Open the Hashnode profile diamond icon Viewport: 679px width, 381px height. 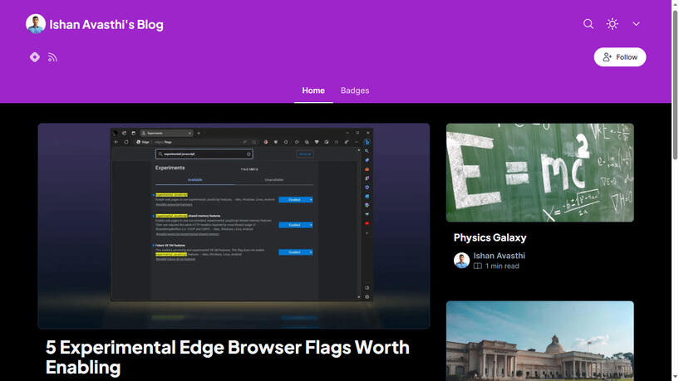coord(35,57)
